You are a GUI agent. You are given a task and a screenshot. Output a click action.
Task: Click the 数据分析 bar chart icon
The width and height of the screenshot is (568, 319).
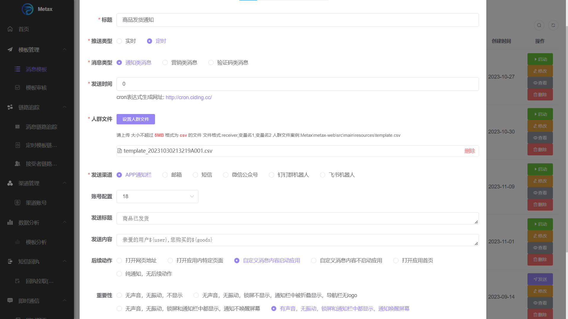tap(10, 222)
